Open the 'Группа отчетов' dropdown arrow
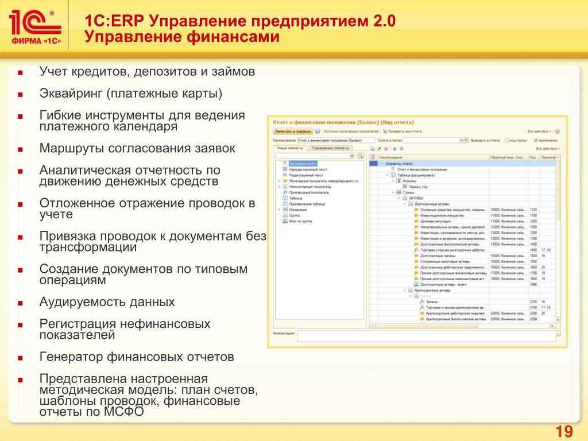Image resolution: width=588 pixels, height=441 pixels. click(462, 140)
